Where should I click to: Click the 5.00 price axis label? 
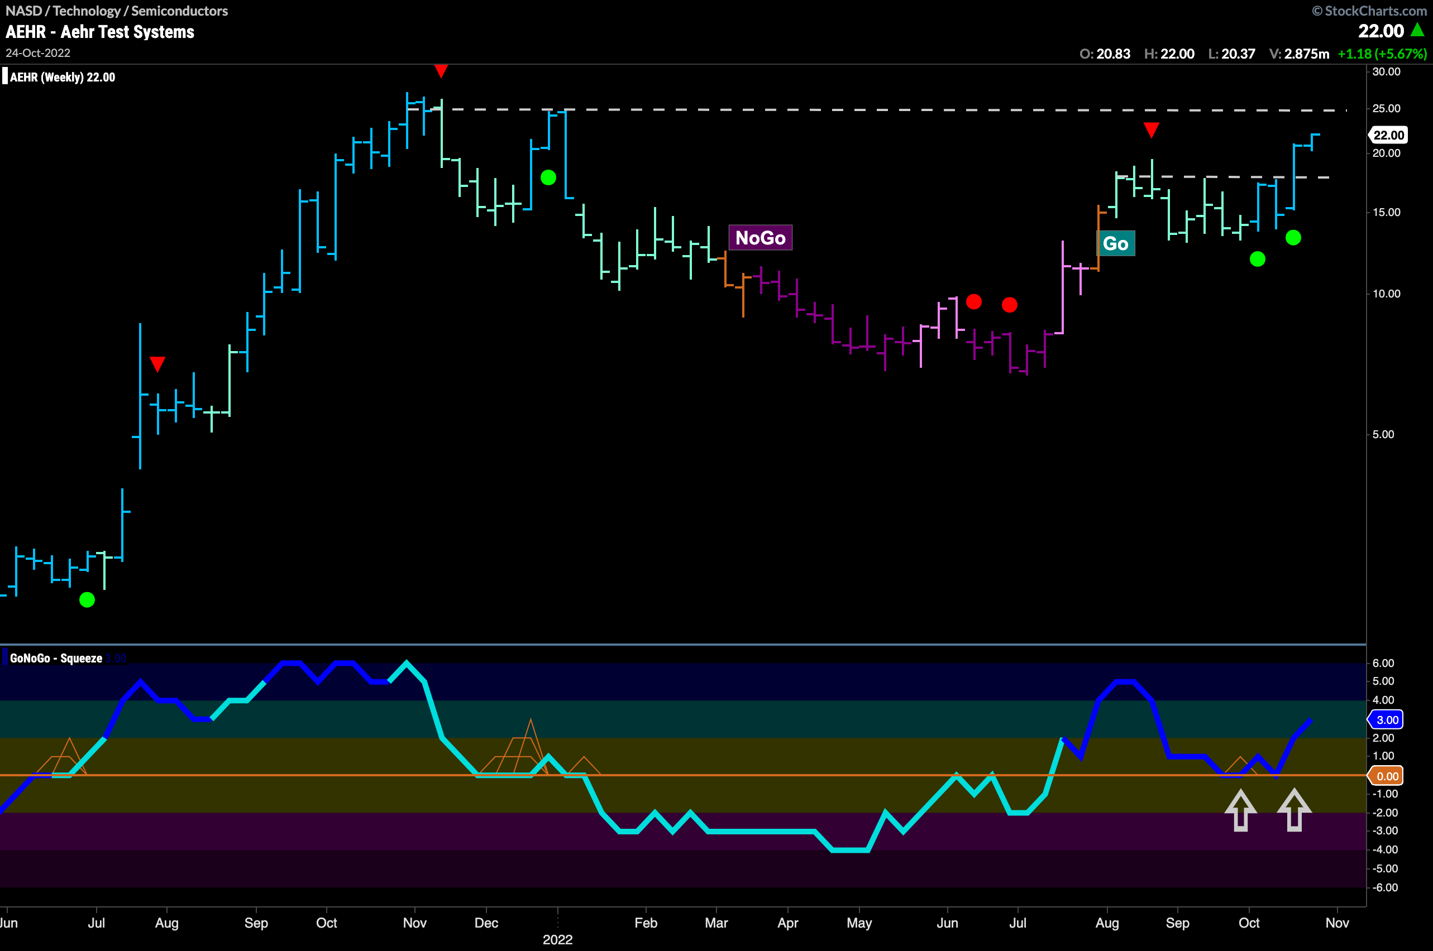(x=1383, y=434)
